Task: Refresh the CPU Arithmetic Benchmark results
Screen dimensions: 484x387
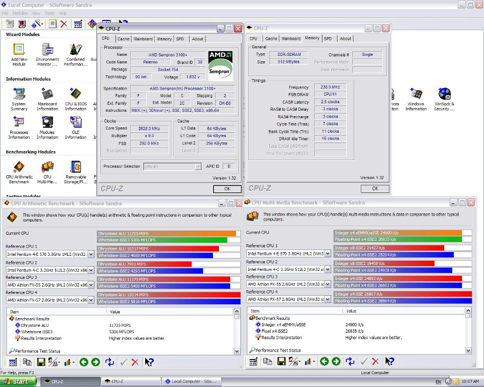Action: coord(110,362)
